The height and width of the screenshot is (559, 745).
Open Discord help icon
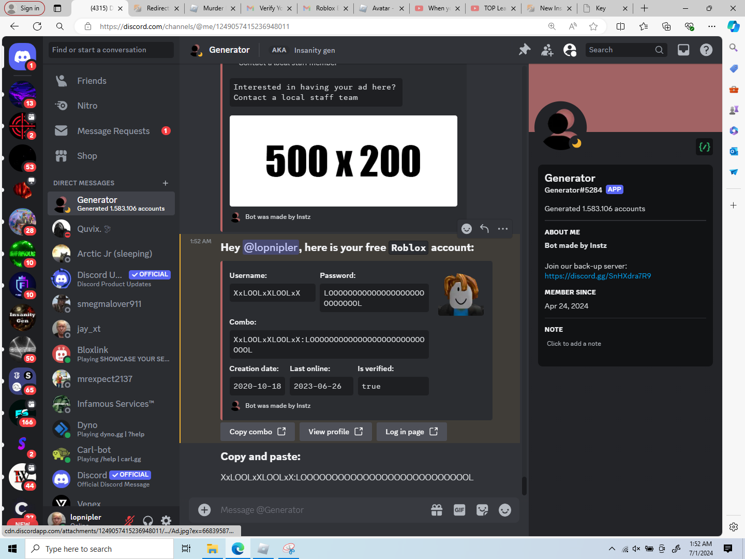[x=706, y=50]
